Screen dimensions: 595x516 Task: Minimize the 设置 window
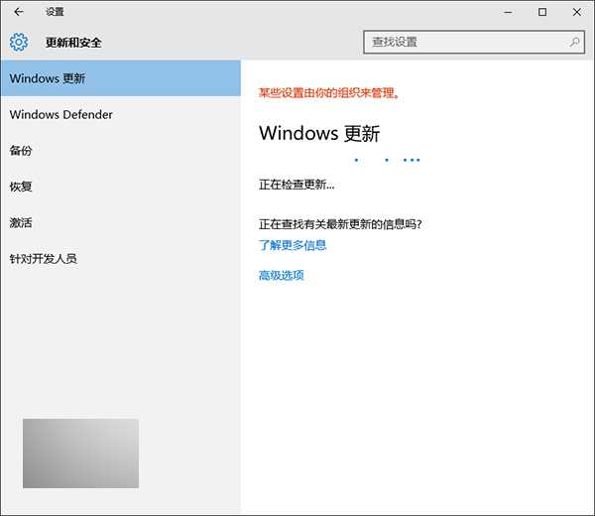pos(508,12)
